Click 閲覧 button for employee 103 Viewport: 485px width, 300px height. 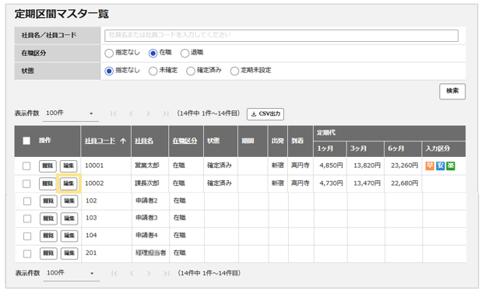coord(48,218)
